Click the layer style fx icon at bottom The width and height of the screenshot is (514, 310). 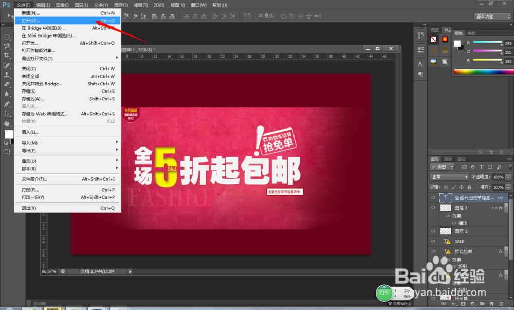tap(453, 304)
